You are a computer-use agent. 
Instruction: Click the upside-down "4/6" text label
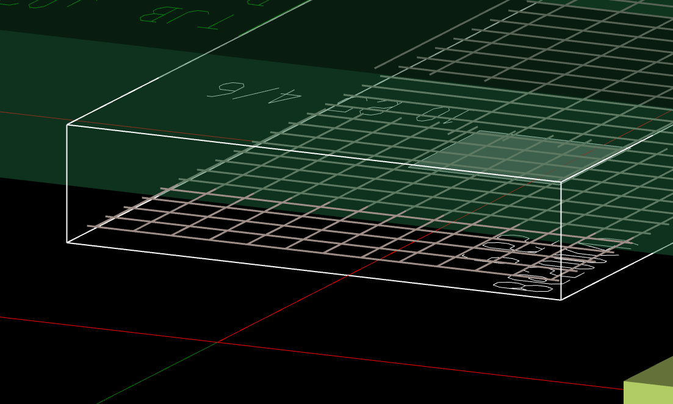(x=254, y=92)
